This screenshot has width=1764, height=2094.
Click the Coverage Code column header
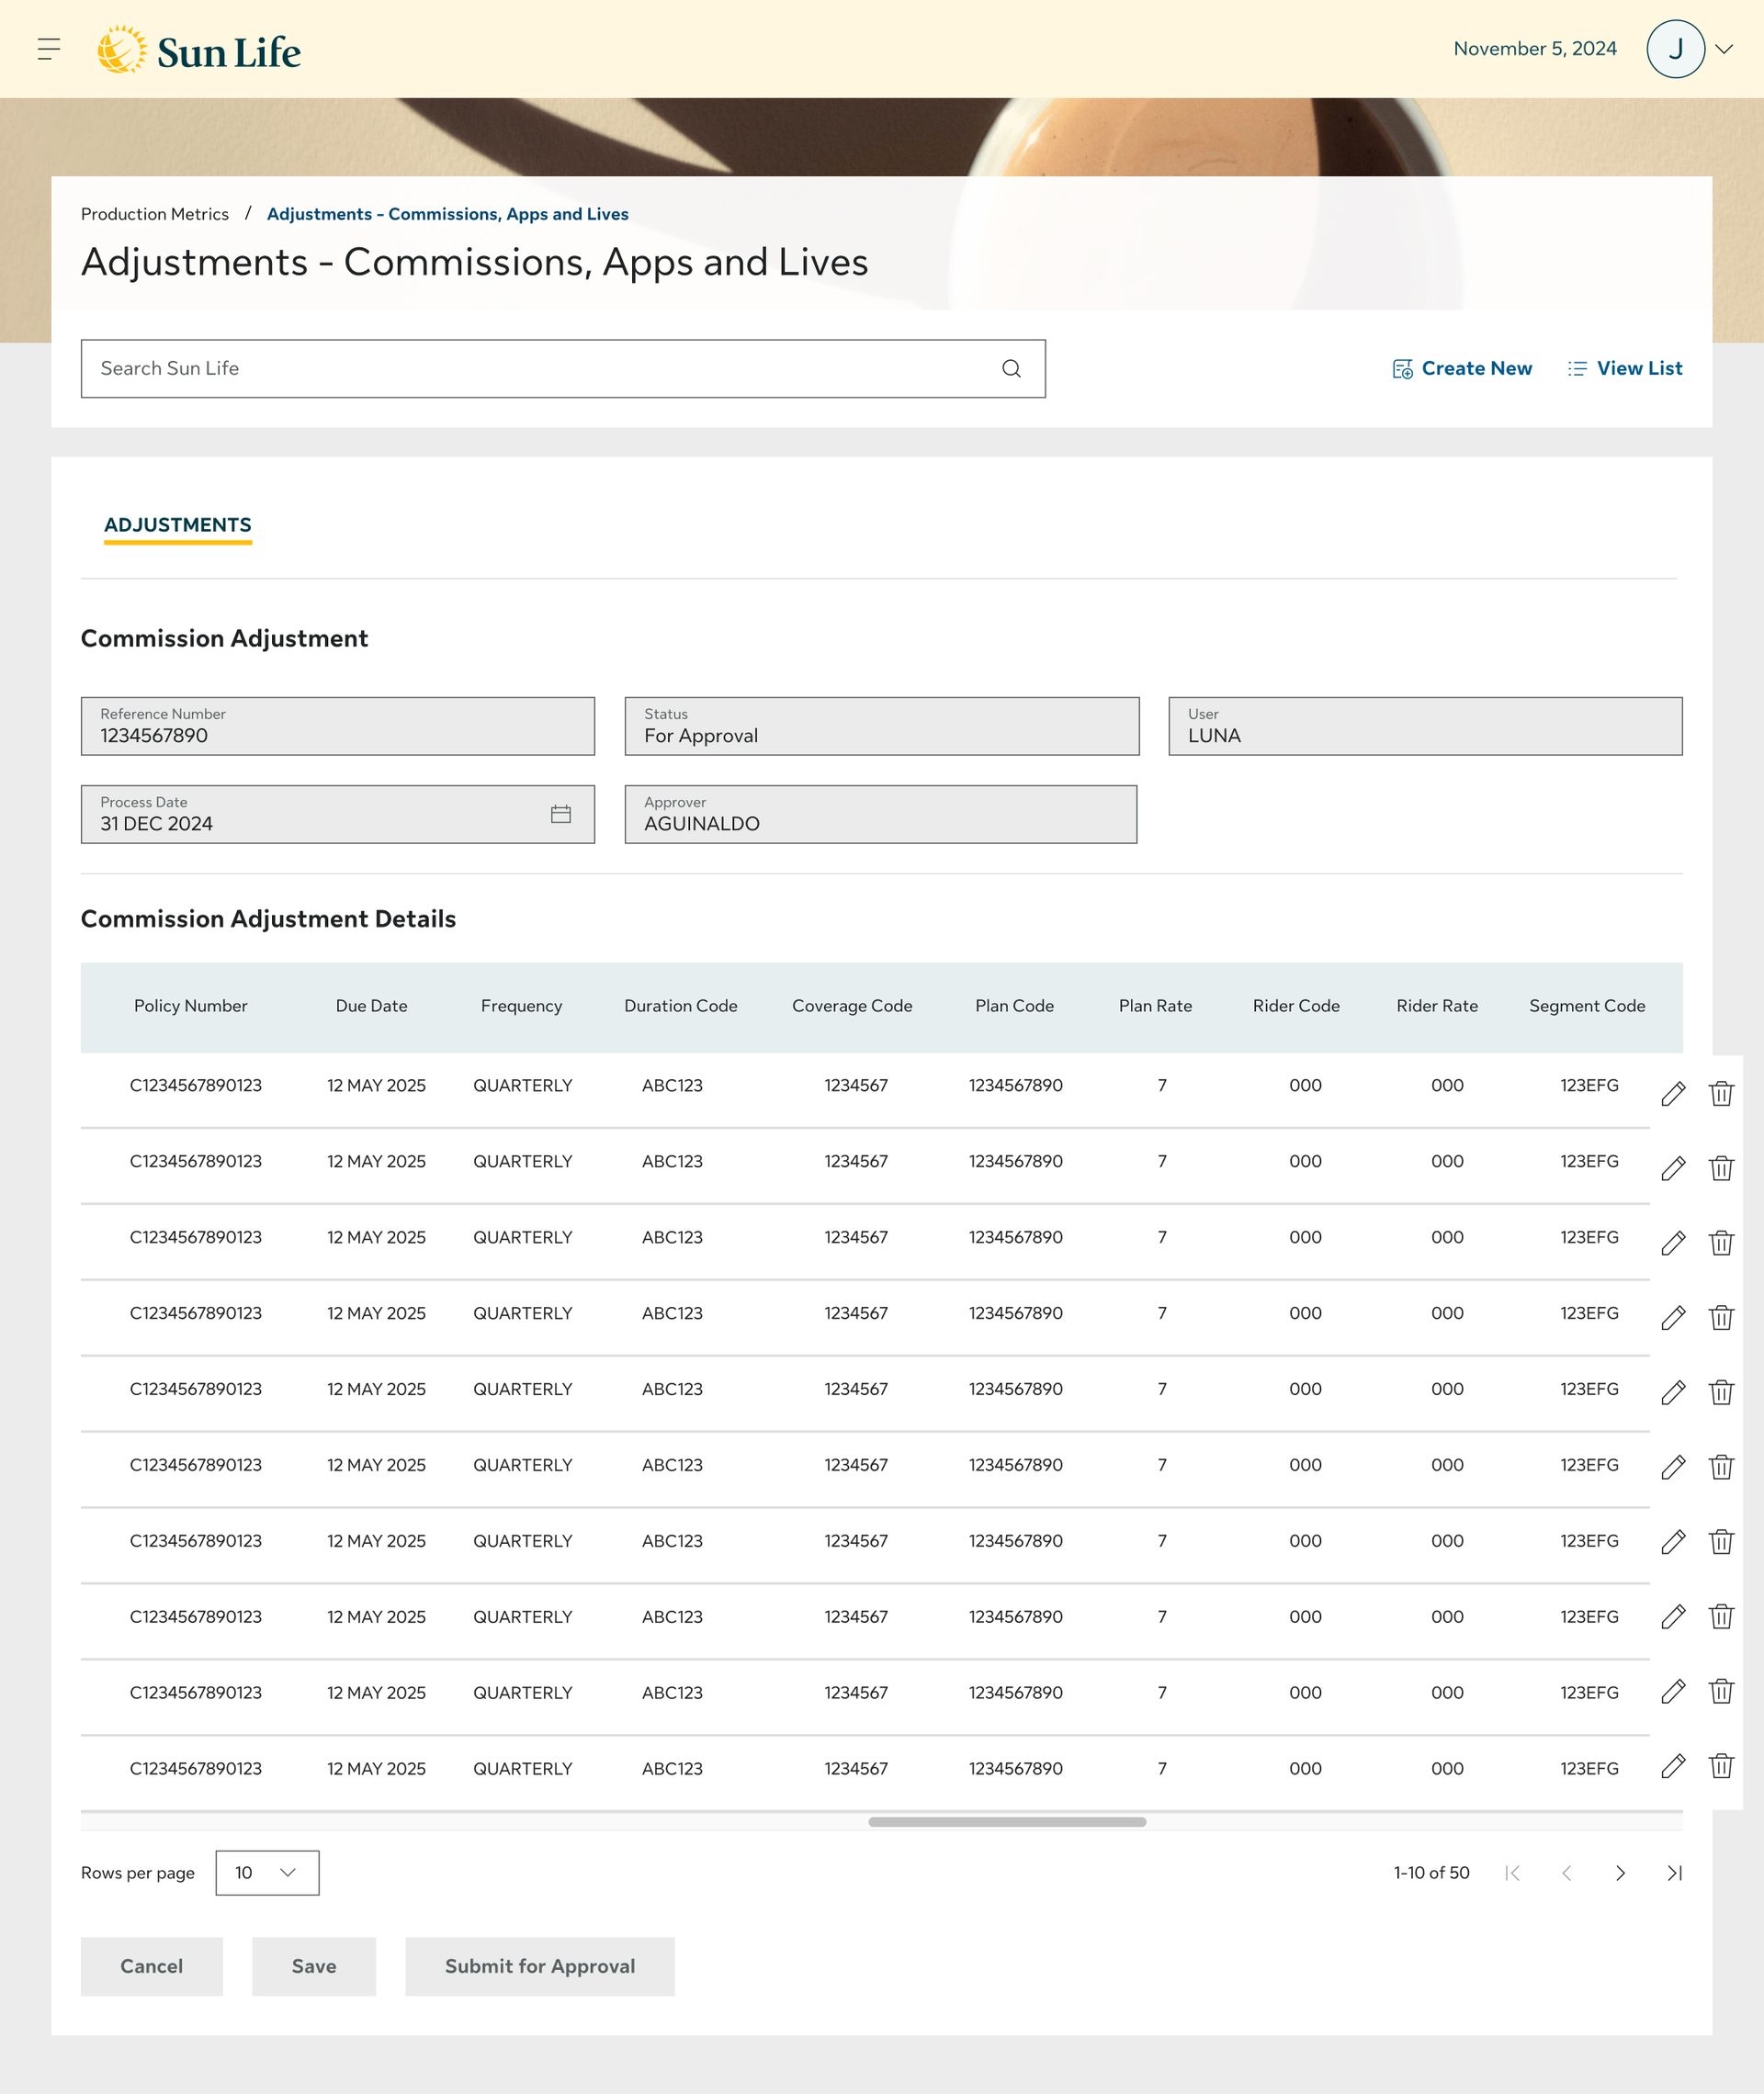[x=852, y=1007]
